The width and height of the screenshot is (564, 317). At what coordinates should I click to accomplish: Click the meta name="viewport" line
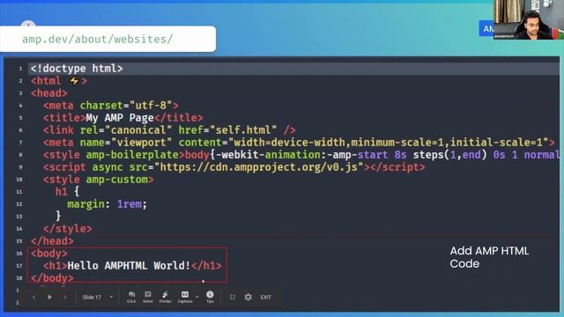299,143
